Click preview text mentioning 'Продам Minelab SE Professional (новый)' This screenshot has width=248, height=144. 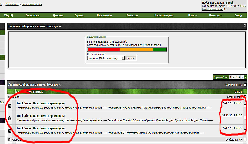115,120
